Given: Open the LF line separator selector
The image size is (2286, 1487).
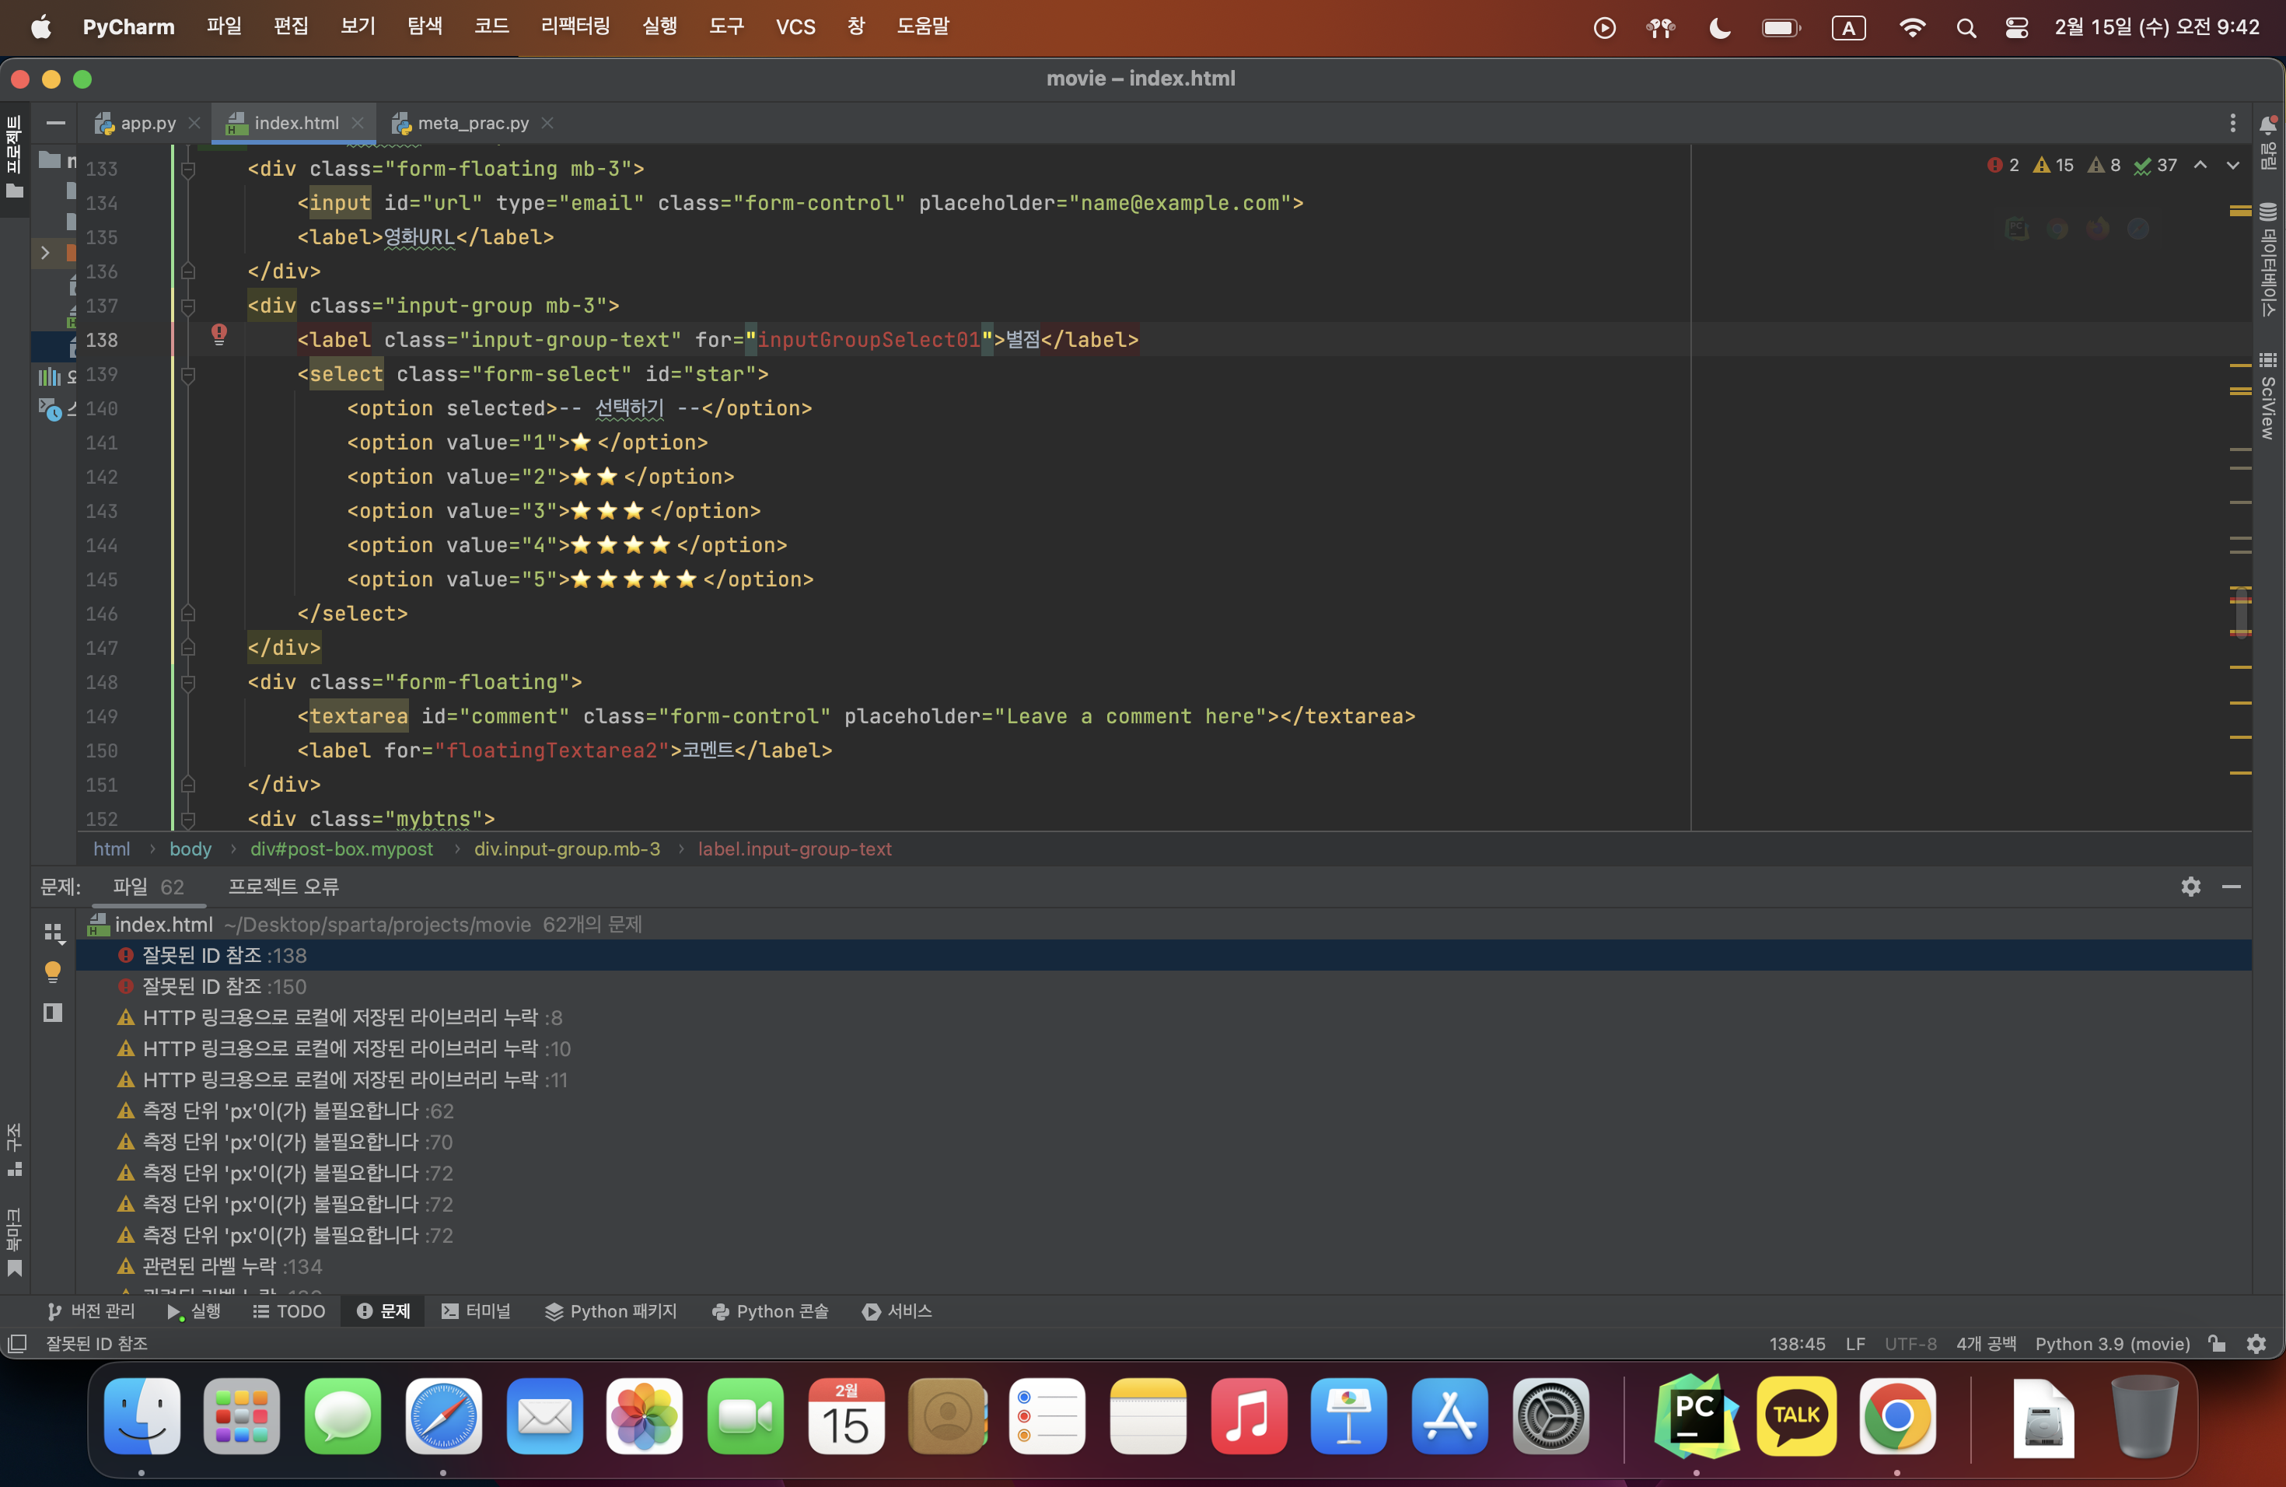Looking at the screenshot, I should 1854,1344.
